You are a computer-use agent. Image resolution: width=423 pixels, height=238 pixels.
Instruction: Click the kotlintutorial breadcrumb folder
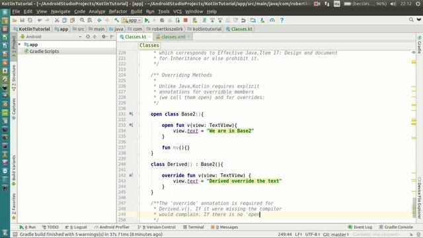click(204, 29)
